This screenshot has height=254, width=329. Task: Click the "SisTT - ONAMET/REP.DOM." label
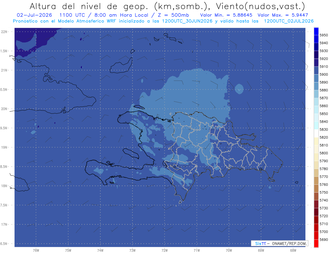tap(280, 243)
